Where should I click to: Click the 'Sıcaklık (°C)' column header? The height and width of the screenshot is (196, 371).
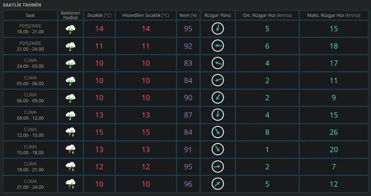99,15
